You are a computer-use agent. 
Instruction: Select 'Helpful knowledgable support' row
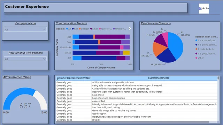pos(137,117)
